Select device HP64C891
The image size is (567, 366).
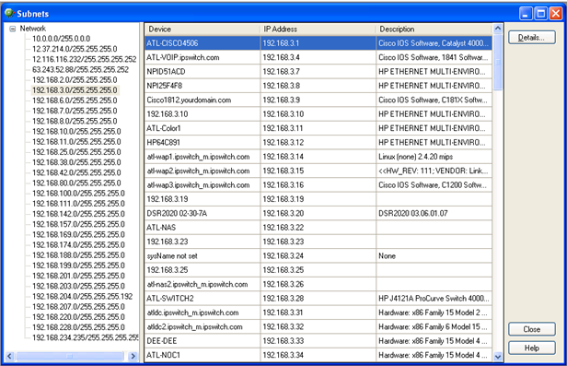163,142
